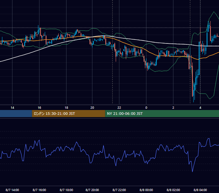Click the 16 hour axis label

tap(39, 108)
